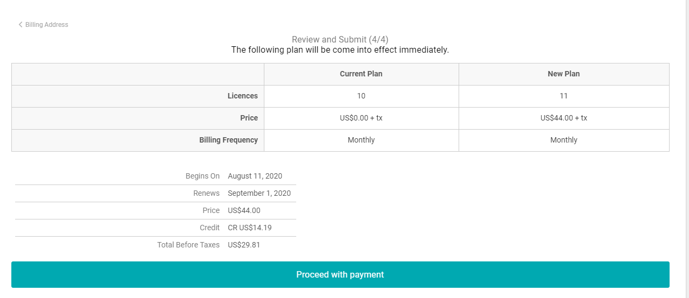The image size is (689, 298).
Task: Select the Current Plan column header
Action: click(361, 74)
